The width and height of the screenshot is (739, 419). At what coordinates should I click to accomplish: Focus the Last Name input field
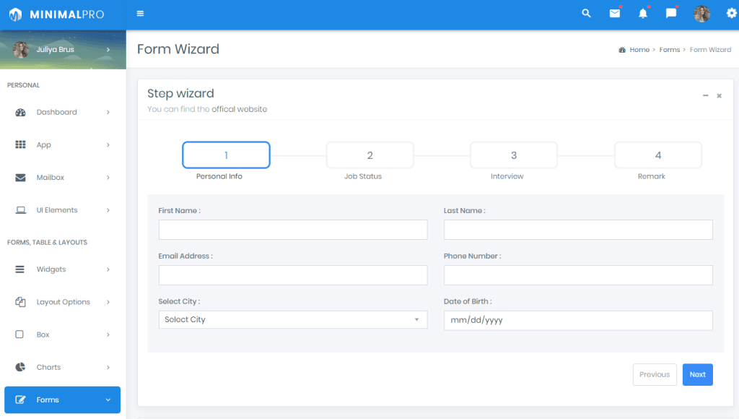(578, 230)
